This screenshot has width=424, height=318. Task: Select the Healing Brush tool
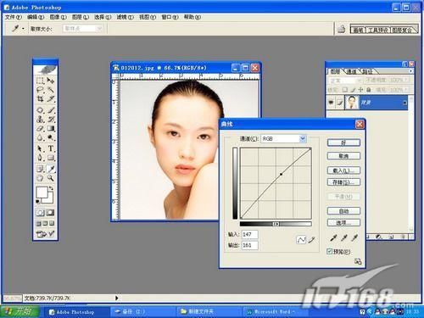click(40, 110)
